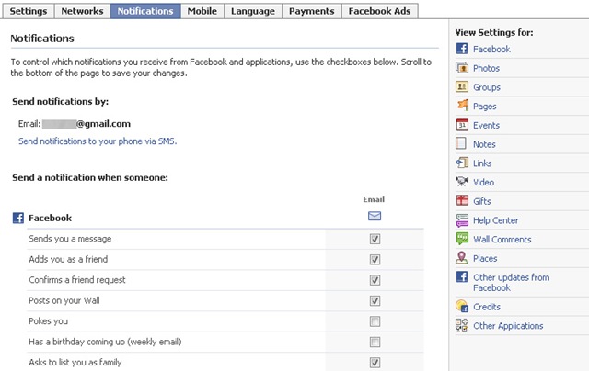Select the Events calendar icon
Screen dimensions: 589x371
(x=462, y=125)
